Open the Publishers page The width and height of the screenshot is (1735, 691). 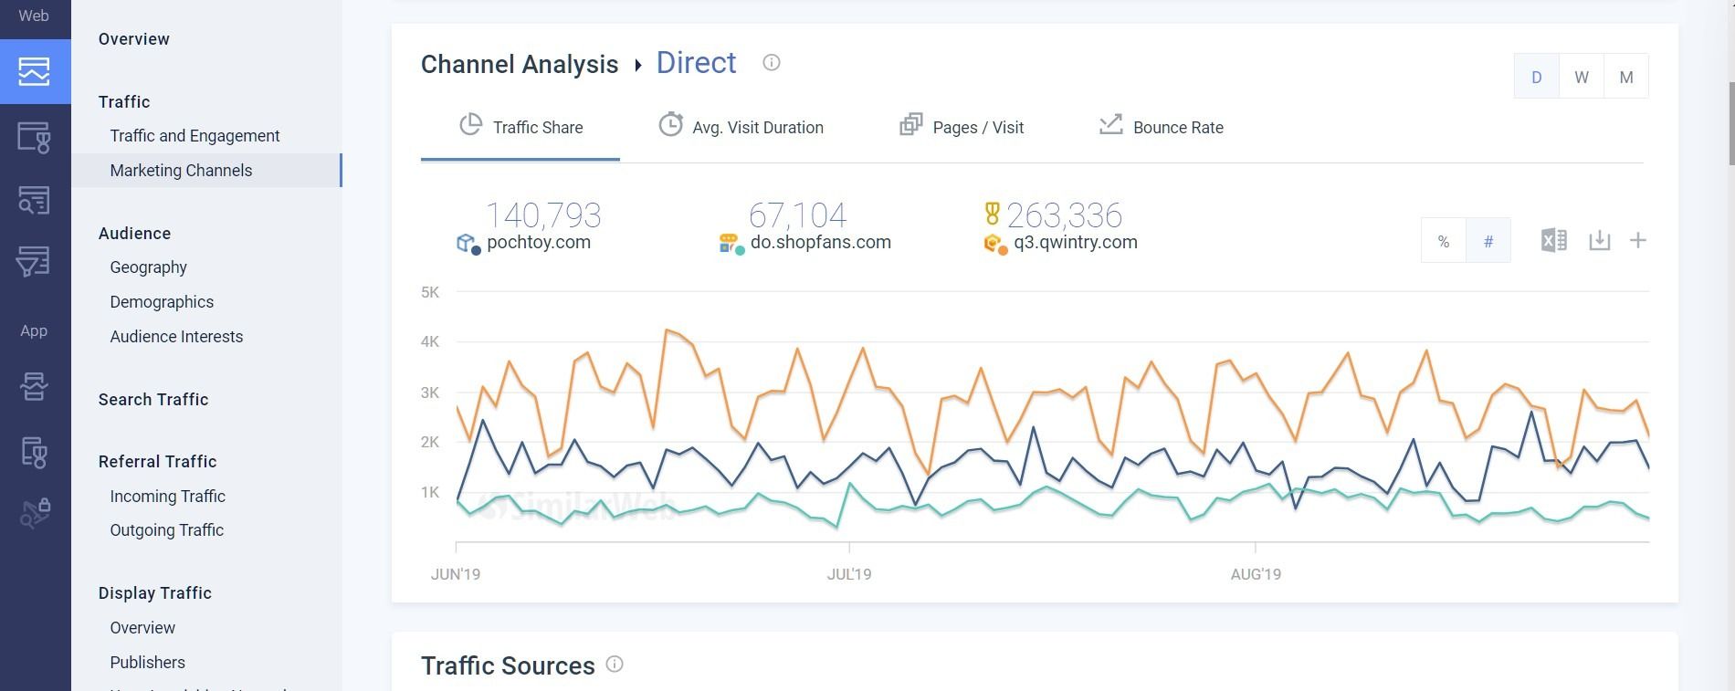click(x=147, y=663)
